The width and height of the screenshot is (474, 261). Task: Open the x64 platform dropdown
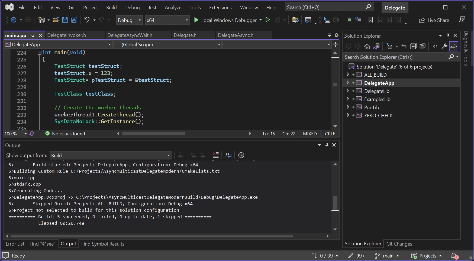[167, 20]
